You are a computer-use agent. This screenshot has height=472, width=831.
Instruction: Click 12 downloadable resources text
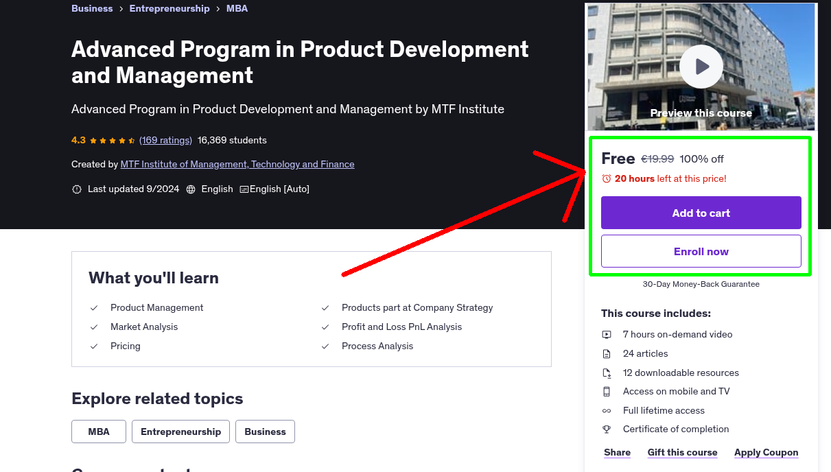(681, 373)
